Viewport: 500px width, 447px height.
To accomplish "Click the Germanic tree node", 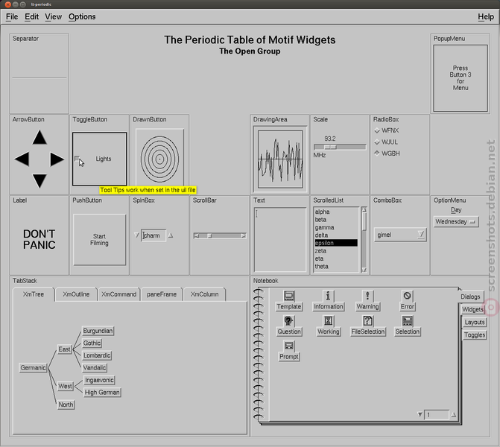I will pos(33,367).
